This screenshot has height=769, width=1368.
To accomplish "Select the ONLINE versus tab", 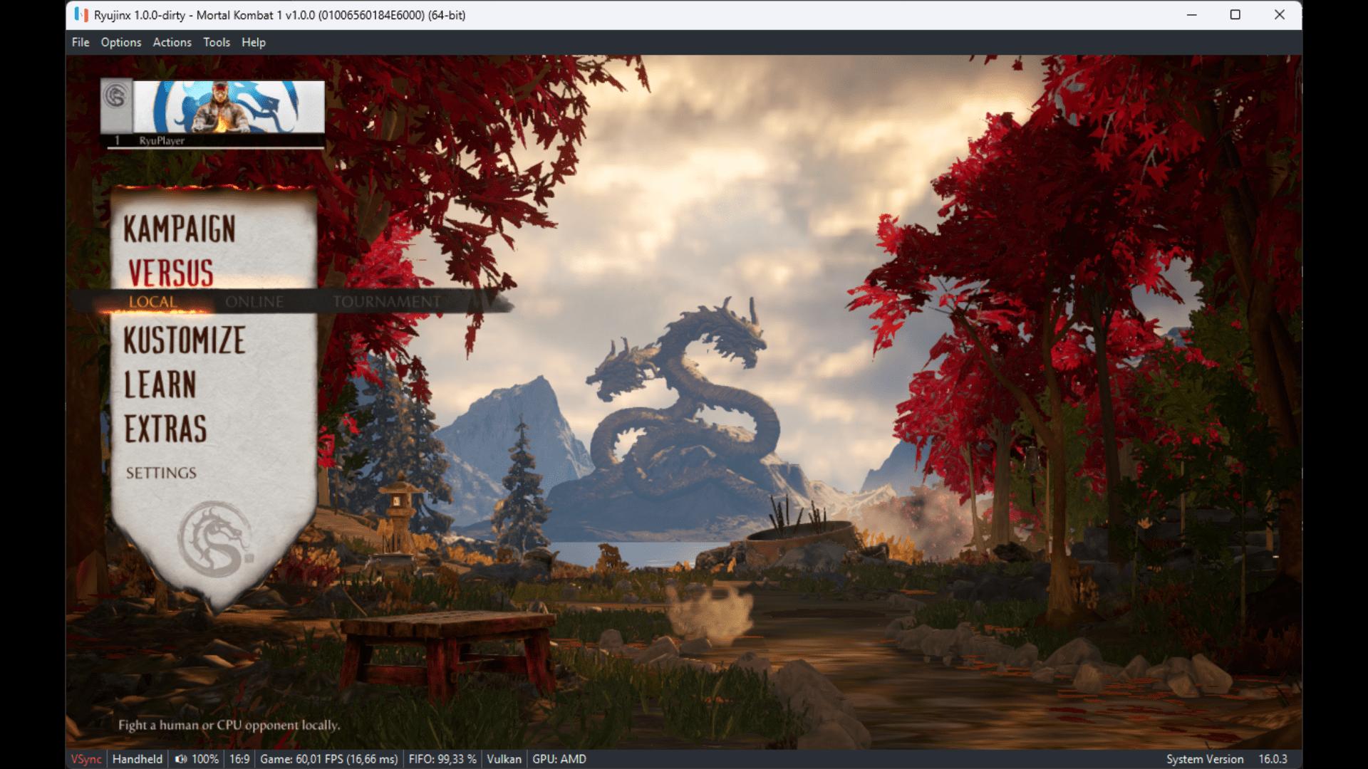I will click(x=254, y=302).
